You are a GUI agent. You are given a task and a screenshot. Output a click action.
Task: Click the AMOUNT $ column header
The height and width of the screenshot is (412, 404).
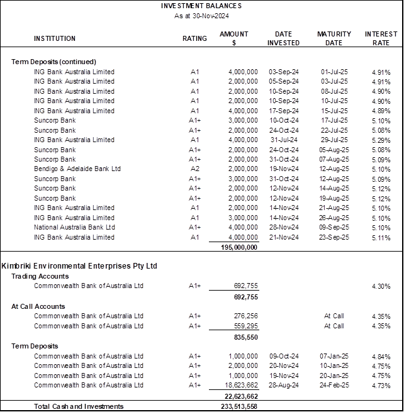[x=234, y=38]
